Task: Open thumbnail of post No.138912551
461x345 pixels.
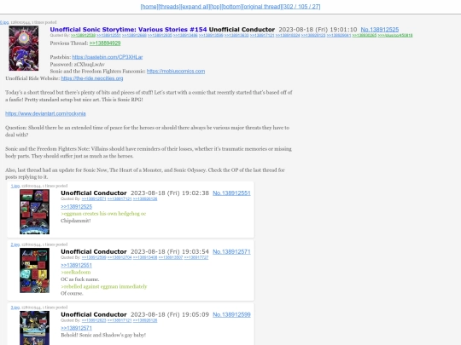Action: point(34,212)
